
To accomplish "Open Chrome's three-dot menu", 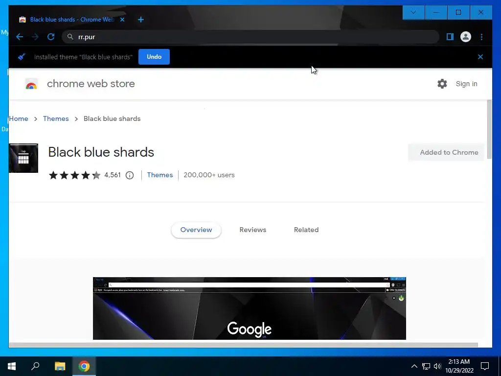I will tap(481, 37).
